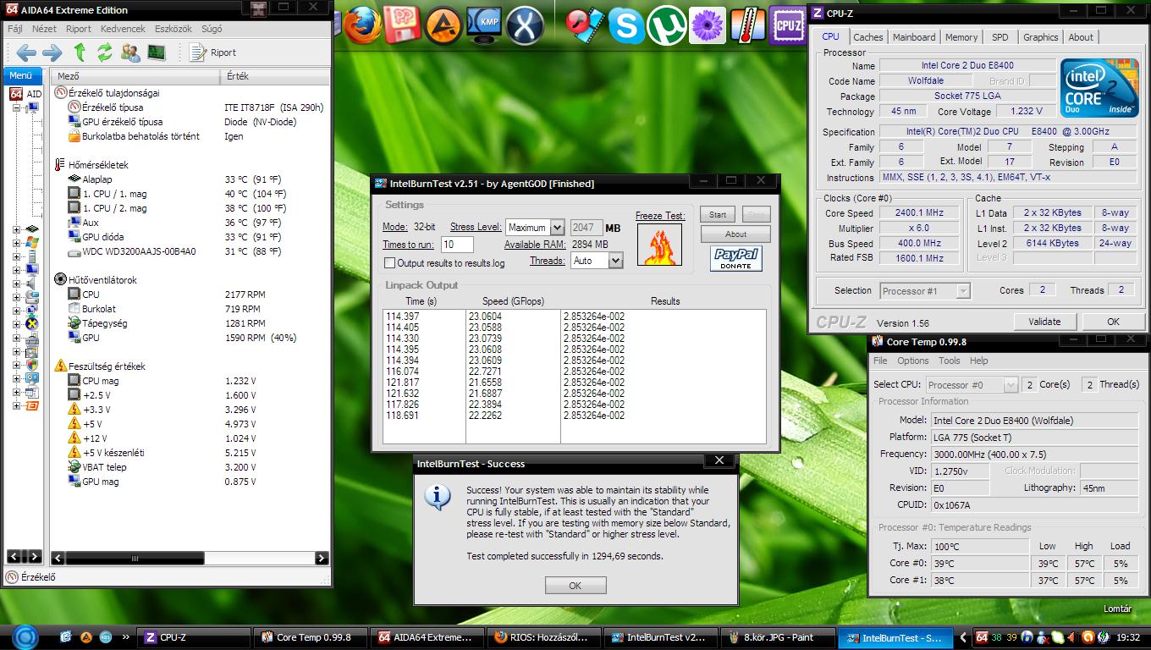
Task: Select the Menü tab in AIDA64 sidebar
Action: pos(21,75)
